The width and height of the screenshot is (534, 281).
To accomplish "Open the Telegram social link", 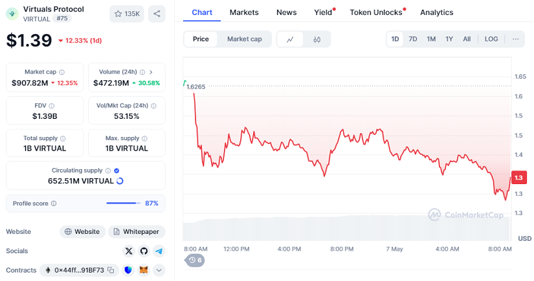I will click(x=159, y=251).
